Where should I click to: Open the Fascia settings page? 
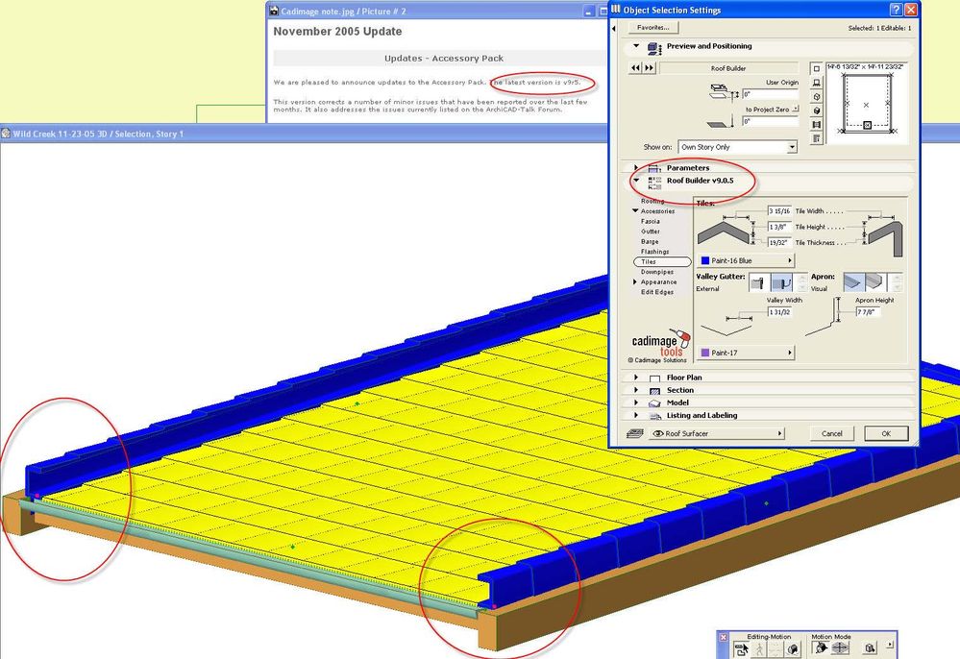click(x=651, y=222)
